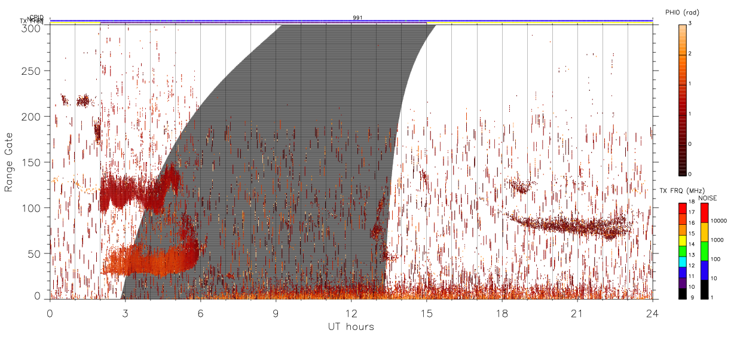The width and height of the screenshot is (734, 339).
Task: Select the '16' label in TX FRQ legend
Action: tap(692, 224)
